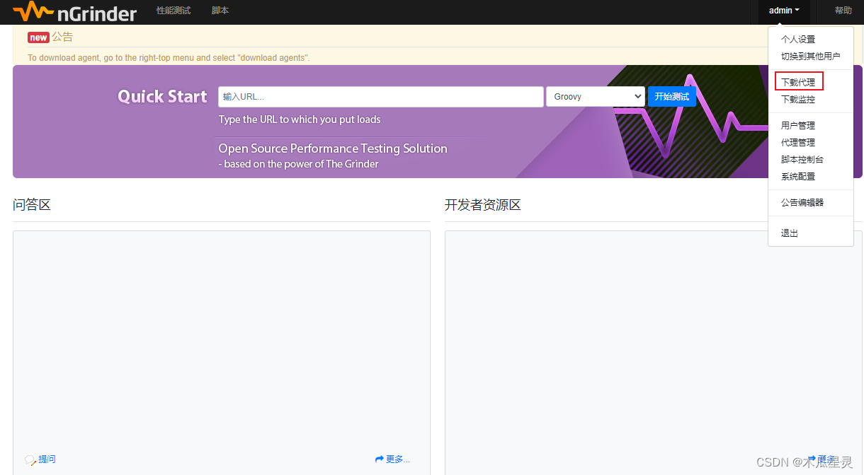Click the share arrow icon beside 更多...
864x475 pixels.
[380, 458]
